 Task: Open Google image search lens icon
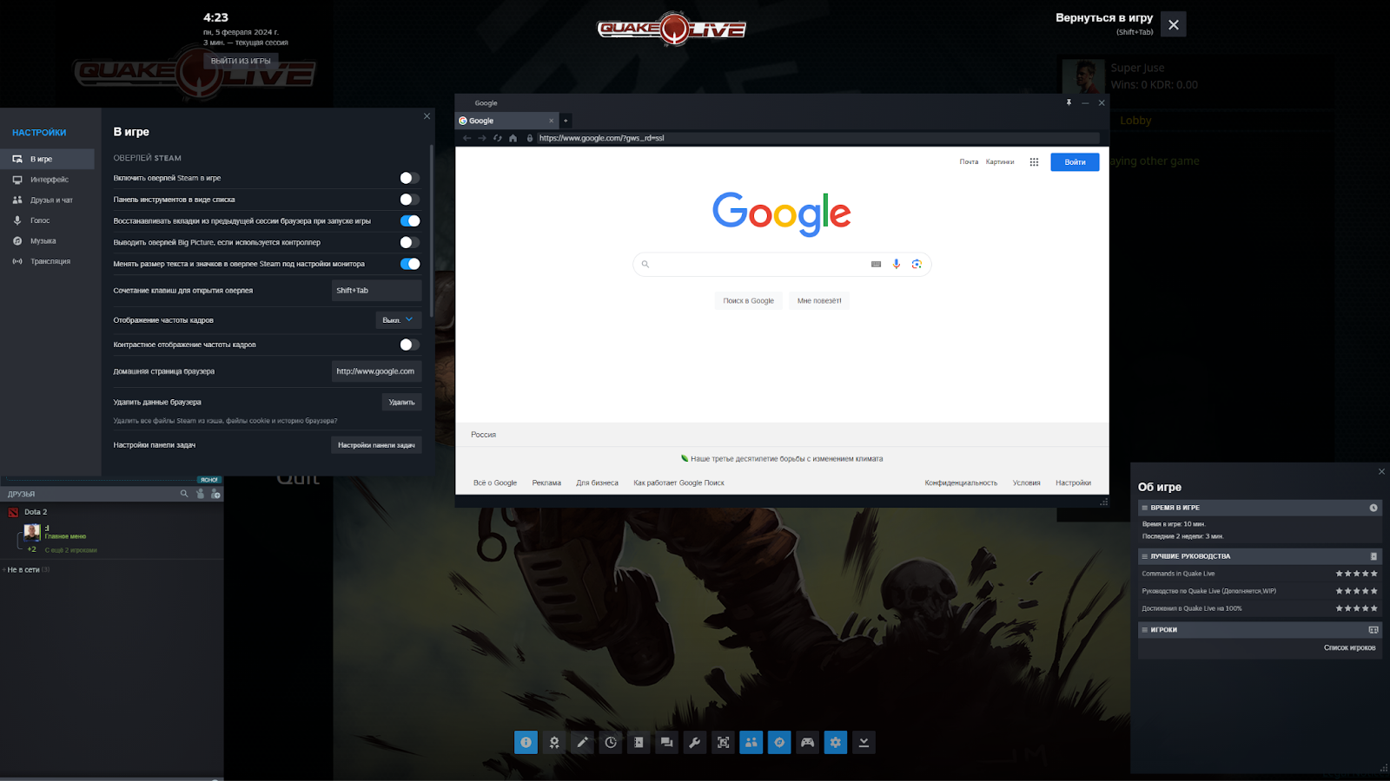pos(917,264)
